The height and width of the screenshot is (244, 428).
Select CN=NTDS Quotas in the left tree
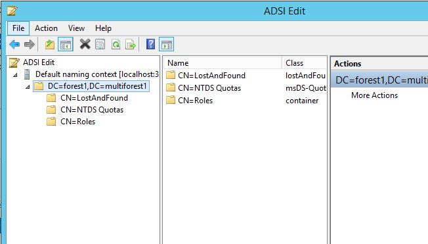click(x=92, y=110)
